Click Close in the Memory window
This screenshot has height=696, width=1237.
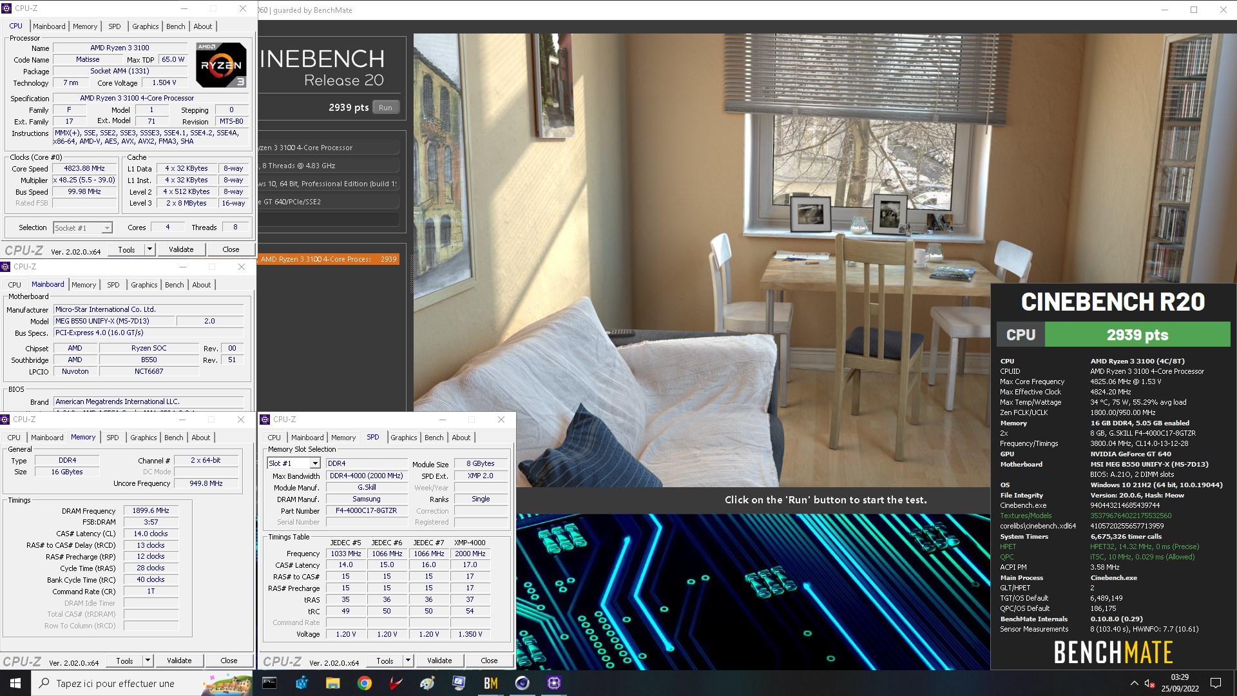(229, 661)
